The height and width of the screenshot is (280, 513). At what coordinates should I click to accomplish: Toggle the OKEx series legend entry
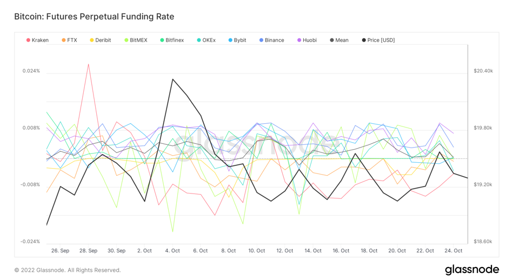pyautogui.click(x=206, y=40)
